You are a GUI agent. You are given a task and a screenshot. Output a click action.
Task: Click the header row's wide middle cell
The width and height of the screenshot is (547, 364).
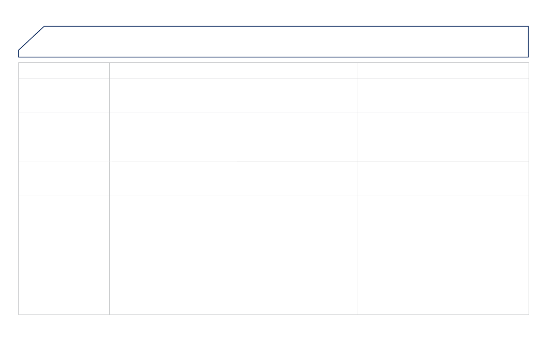pyautogui.click(x=233, y=70)
